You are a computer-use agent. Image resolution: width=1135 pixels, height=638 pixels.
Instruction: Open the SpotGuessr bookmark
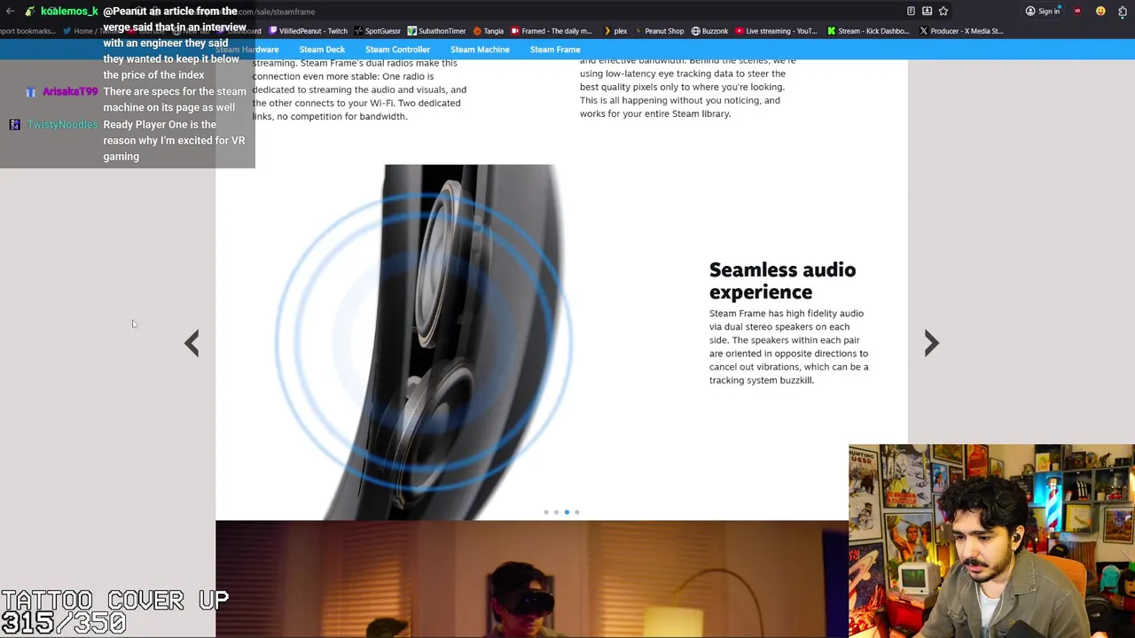point(377,31)
